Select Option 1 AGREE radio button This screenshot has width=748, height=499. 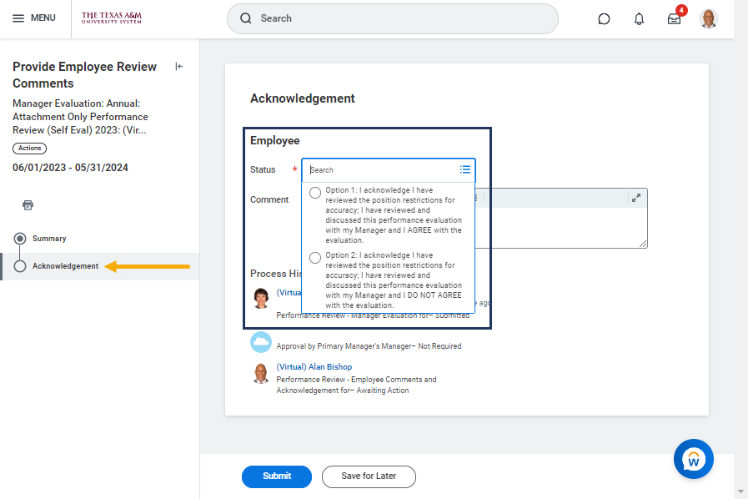[315, 193]
